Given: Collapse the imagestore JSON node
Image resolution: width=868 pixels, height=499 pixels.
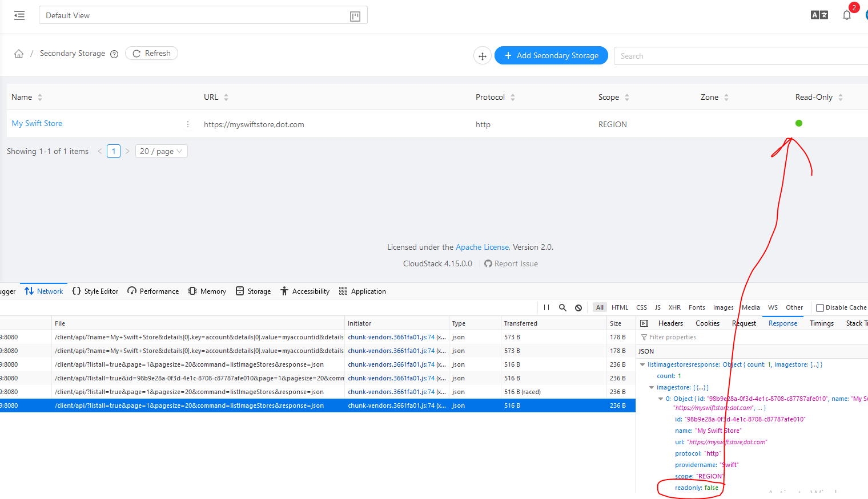Looking at the screenshot, I should pyautogui.click(x=652, y=387).
